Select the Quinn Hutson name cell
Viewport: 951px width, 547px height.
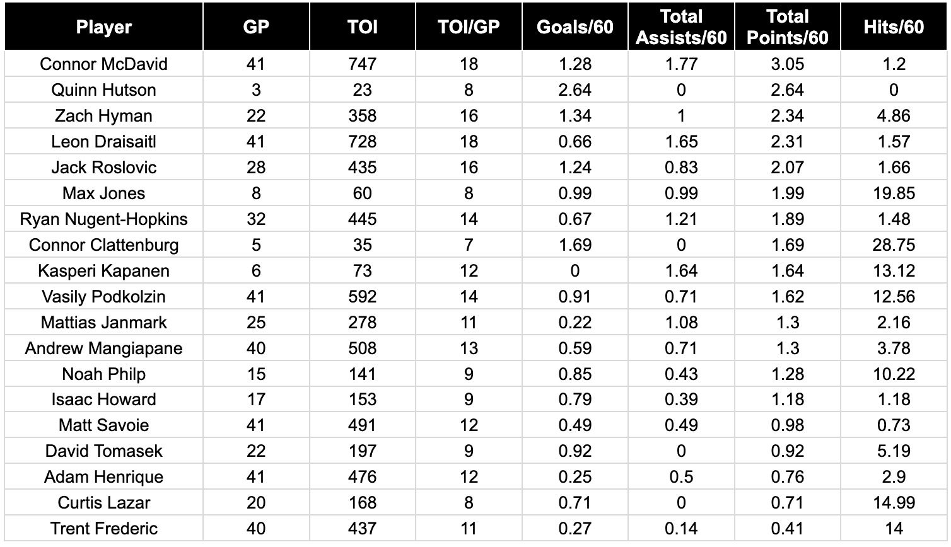(x=104, y=90)
